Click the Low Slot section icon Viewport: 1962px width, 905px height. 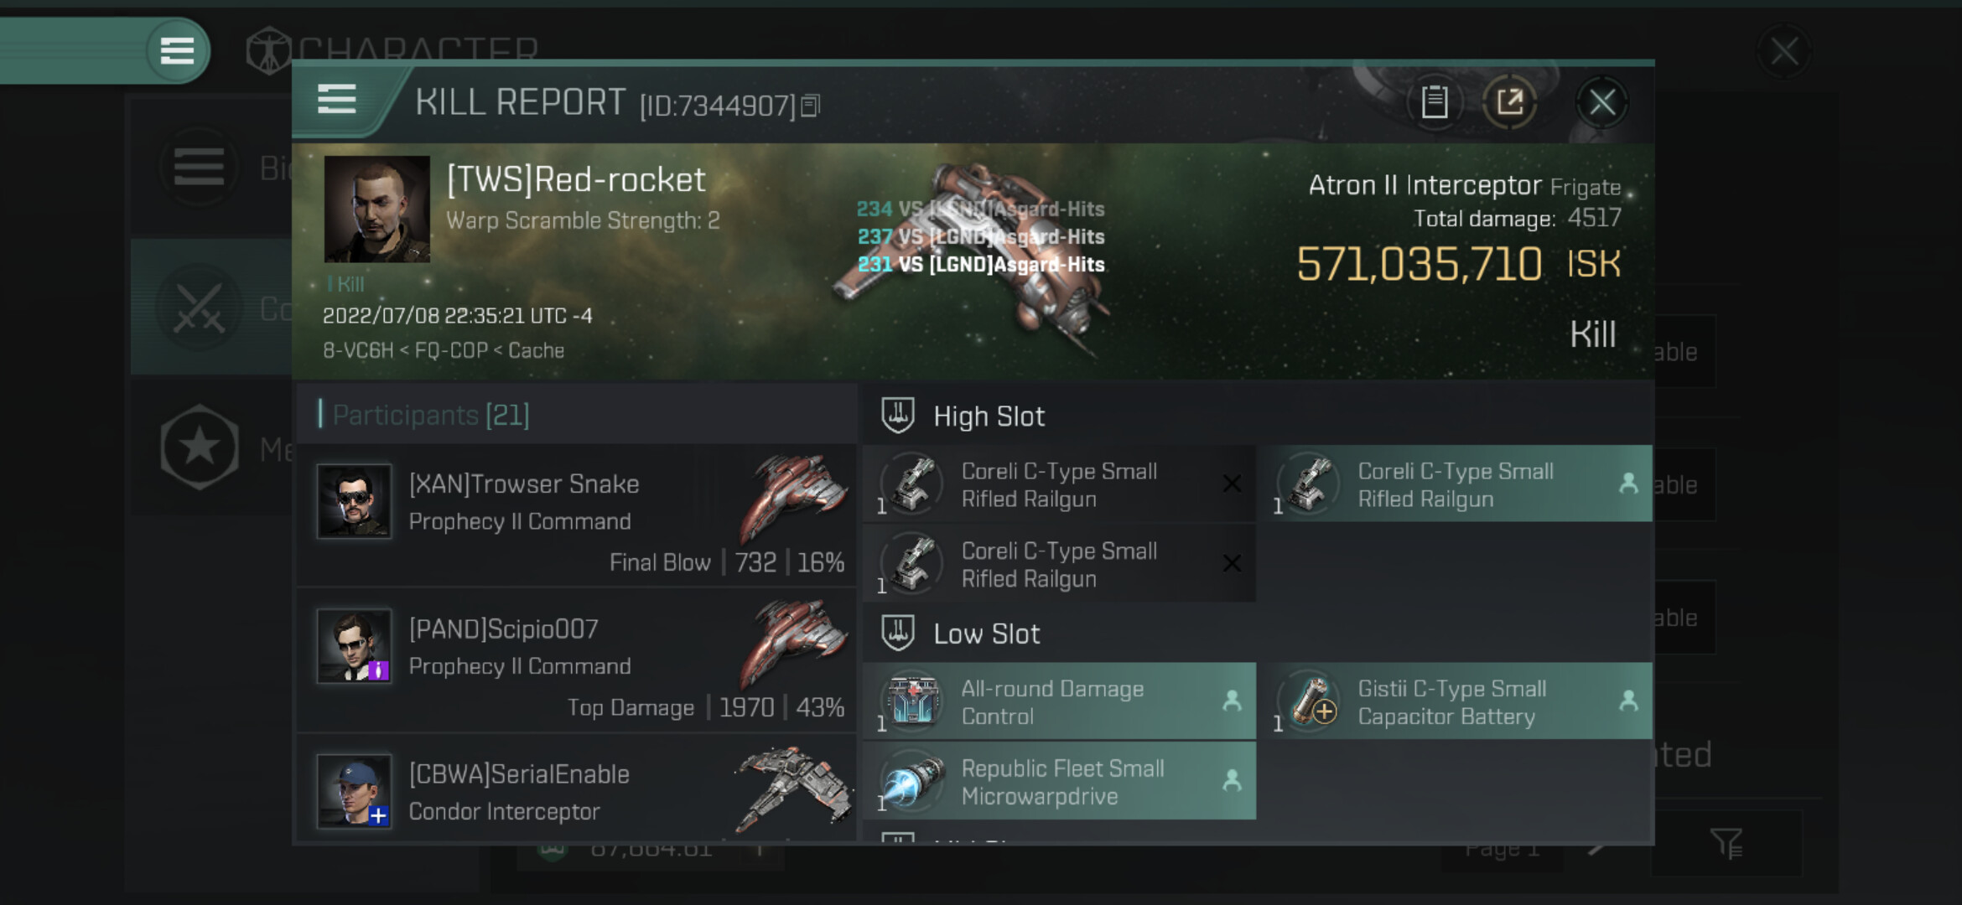pyautogui.click(x=898, y=633)
